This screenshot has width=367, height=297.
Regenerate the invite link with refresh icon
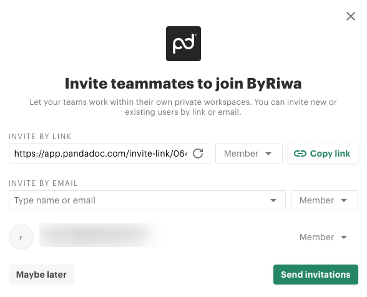tap(198, 153)
